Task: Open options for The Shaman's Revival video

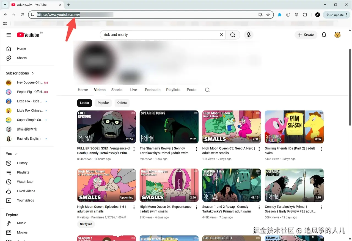Action: pyautogui.click(x=197, y=149)
